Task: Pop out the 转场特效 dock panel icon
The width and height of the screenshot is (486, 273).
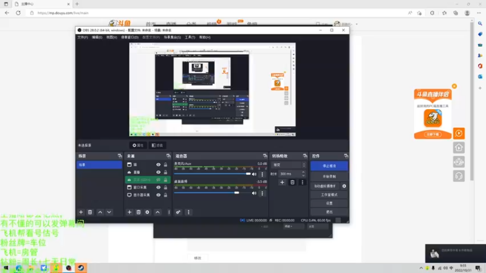Action: coord(305,156)
